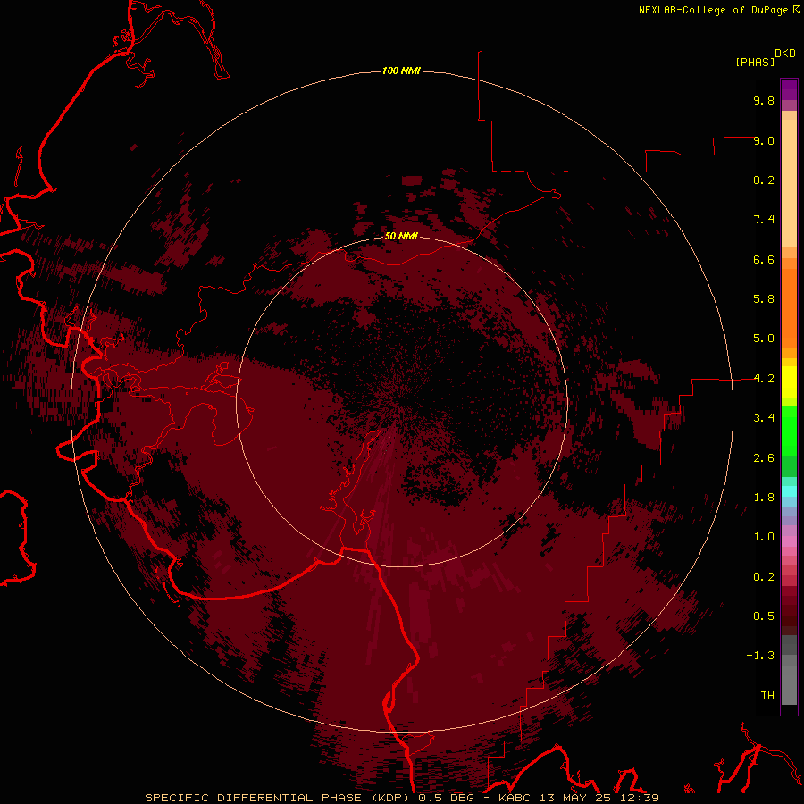The height and width of the screenshot is (804, 804).
Task: Click the 12:39 timestamp
Action: [x=640, y=798]
